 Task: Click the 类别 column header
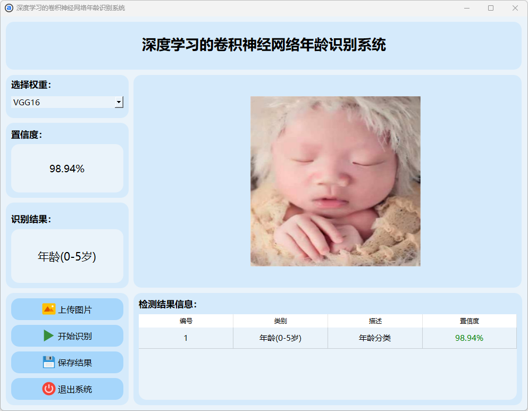click(280, 321)
